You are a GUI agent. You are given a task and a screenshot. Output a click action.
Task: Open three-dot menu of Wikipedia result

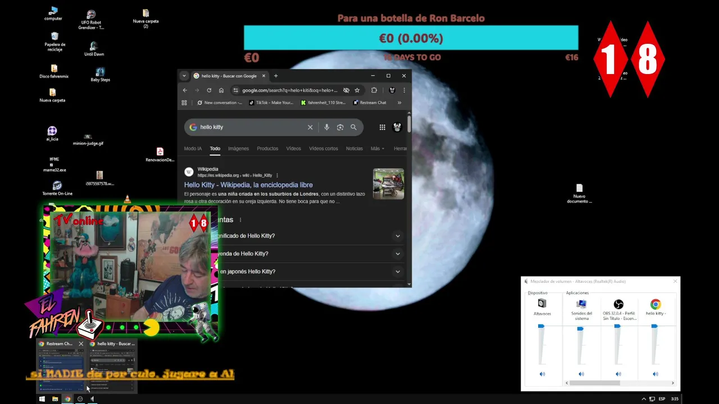[x=277, y=176]
